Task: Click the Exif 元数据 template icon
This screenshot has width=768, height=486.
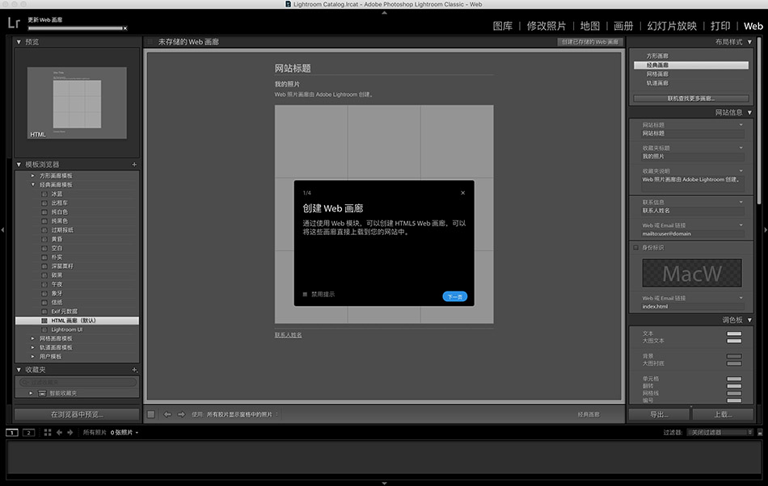Action: (x=44, y=312)
